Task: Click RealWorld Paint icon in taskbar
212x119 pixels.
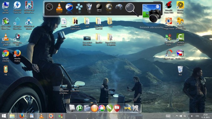Action: (x=61, y=116)
